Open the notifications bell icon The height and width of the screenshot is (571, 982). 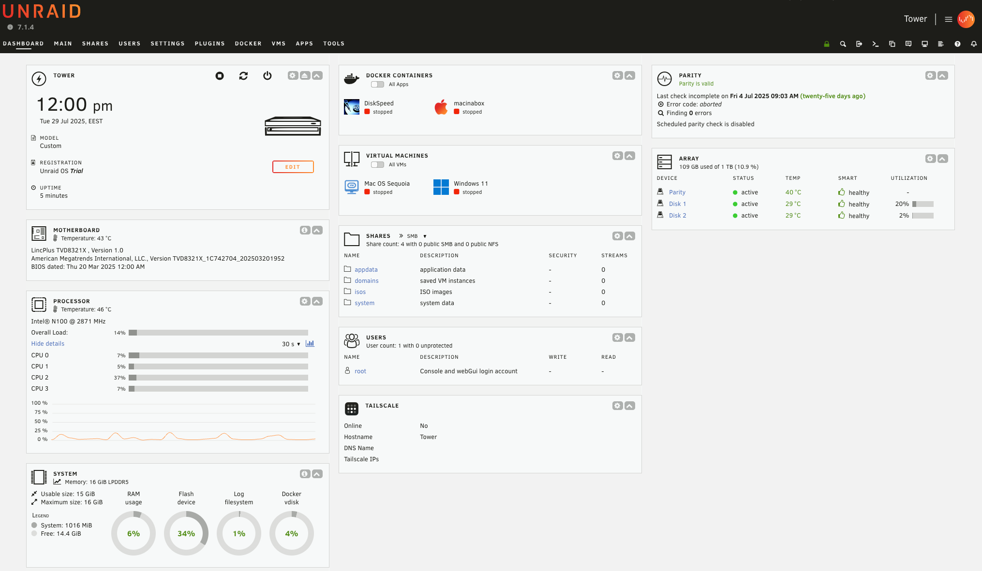tap(974, 44)
